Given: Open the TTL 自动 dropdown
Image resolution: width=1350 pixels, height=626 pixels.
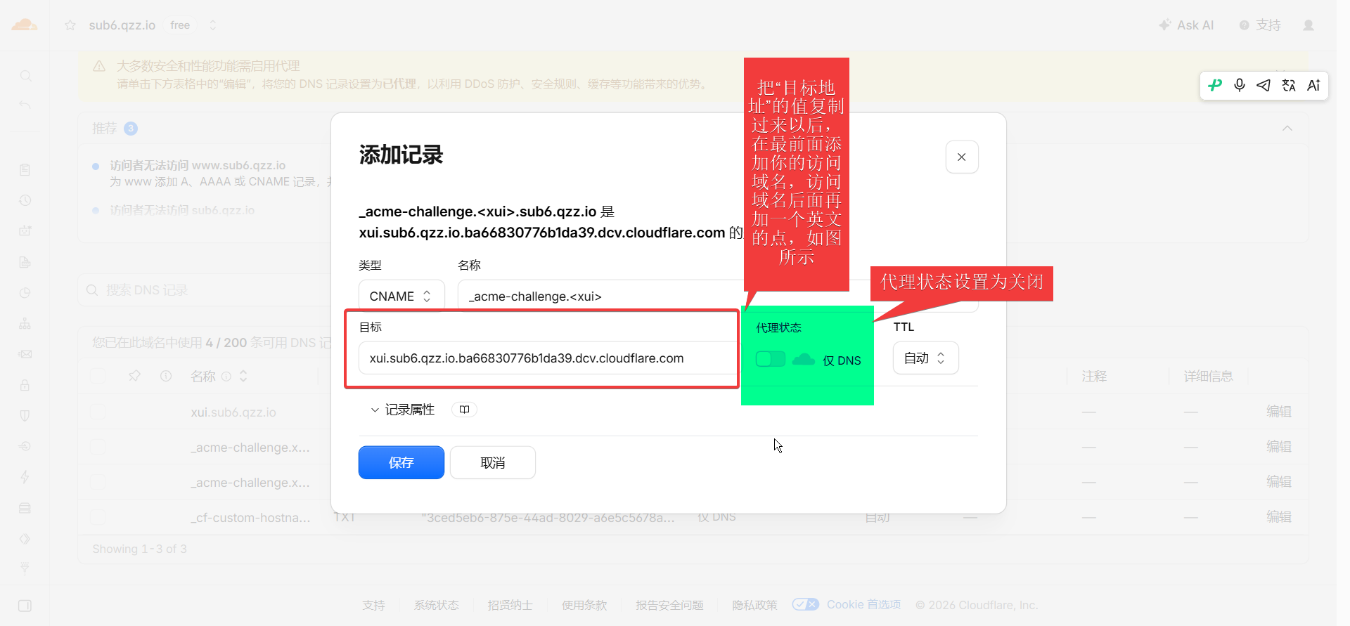Looking at the screenshot, I should (x=925, y=358).
